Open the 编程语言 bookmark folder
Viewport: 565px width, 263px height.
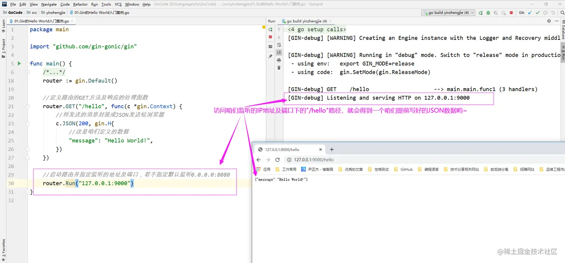pos(428,169)
